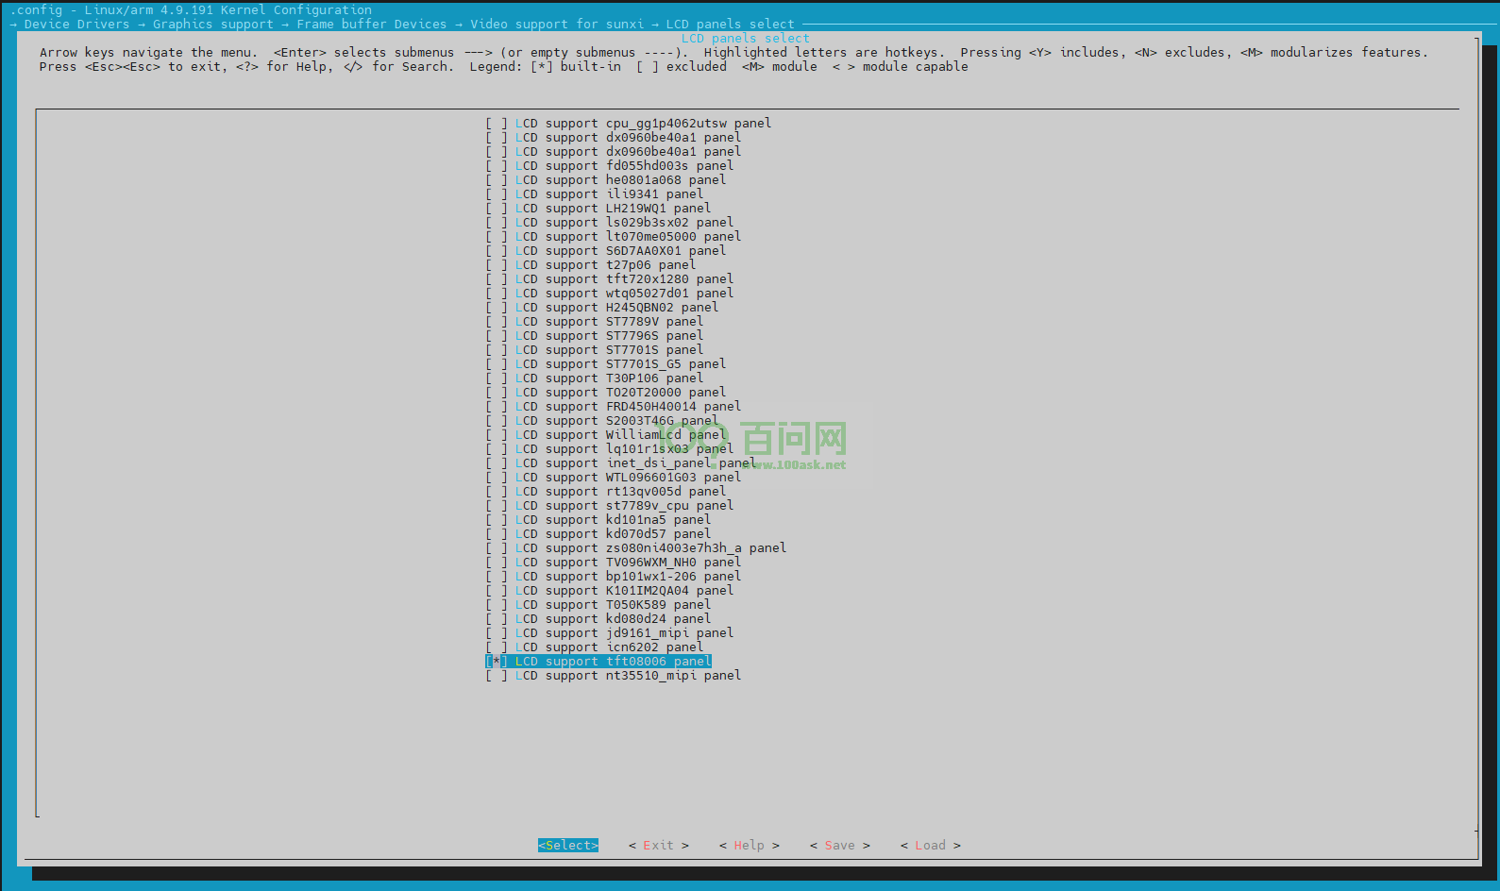1500x891 pixels.
Task: Click the Exit button
Action: [658, 846]
